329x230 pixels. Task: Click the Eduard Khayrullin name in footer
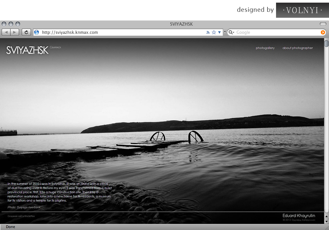pyautogui.click(x=299, y=216)
